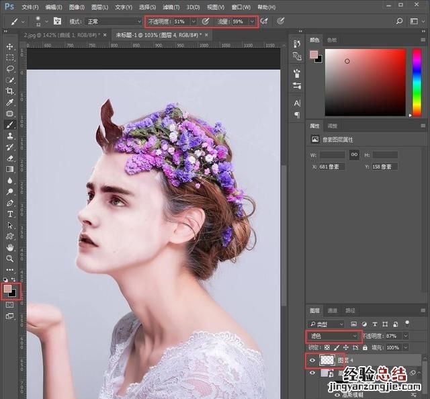Select the Eraser tool
The width and height of the screenshot is (430, 399).
(x=10, y=159)
